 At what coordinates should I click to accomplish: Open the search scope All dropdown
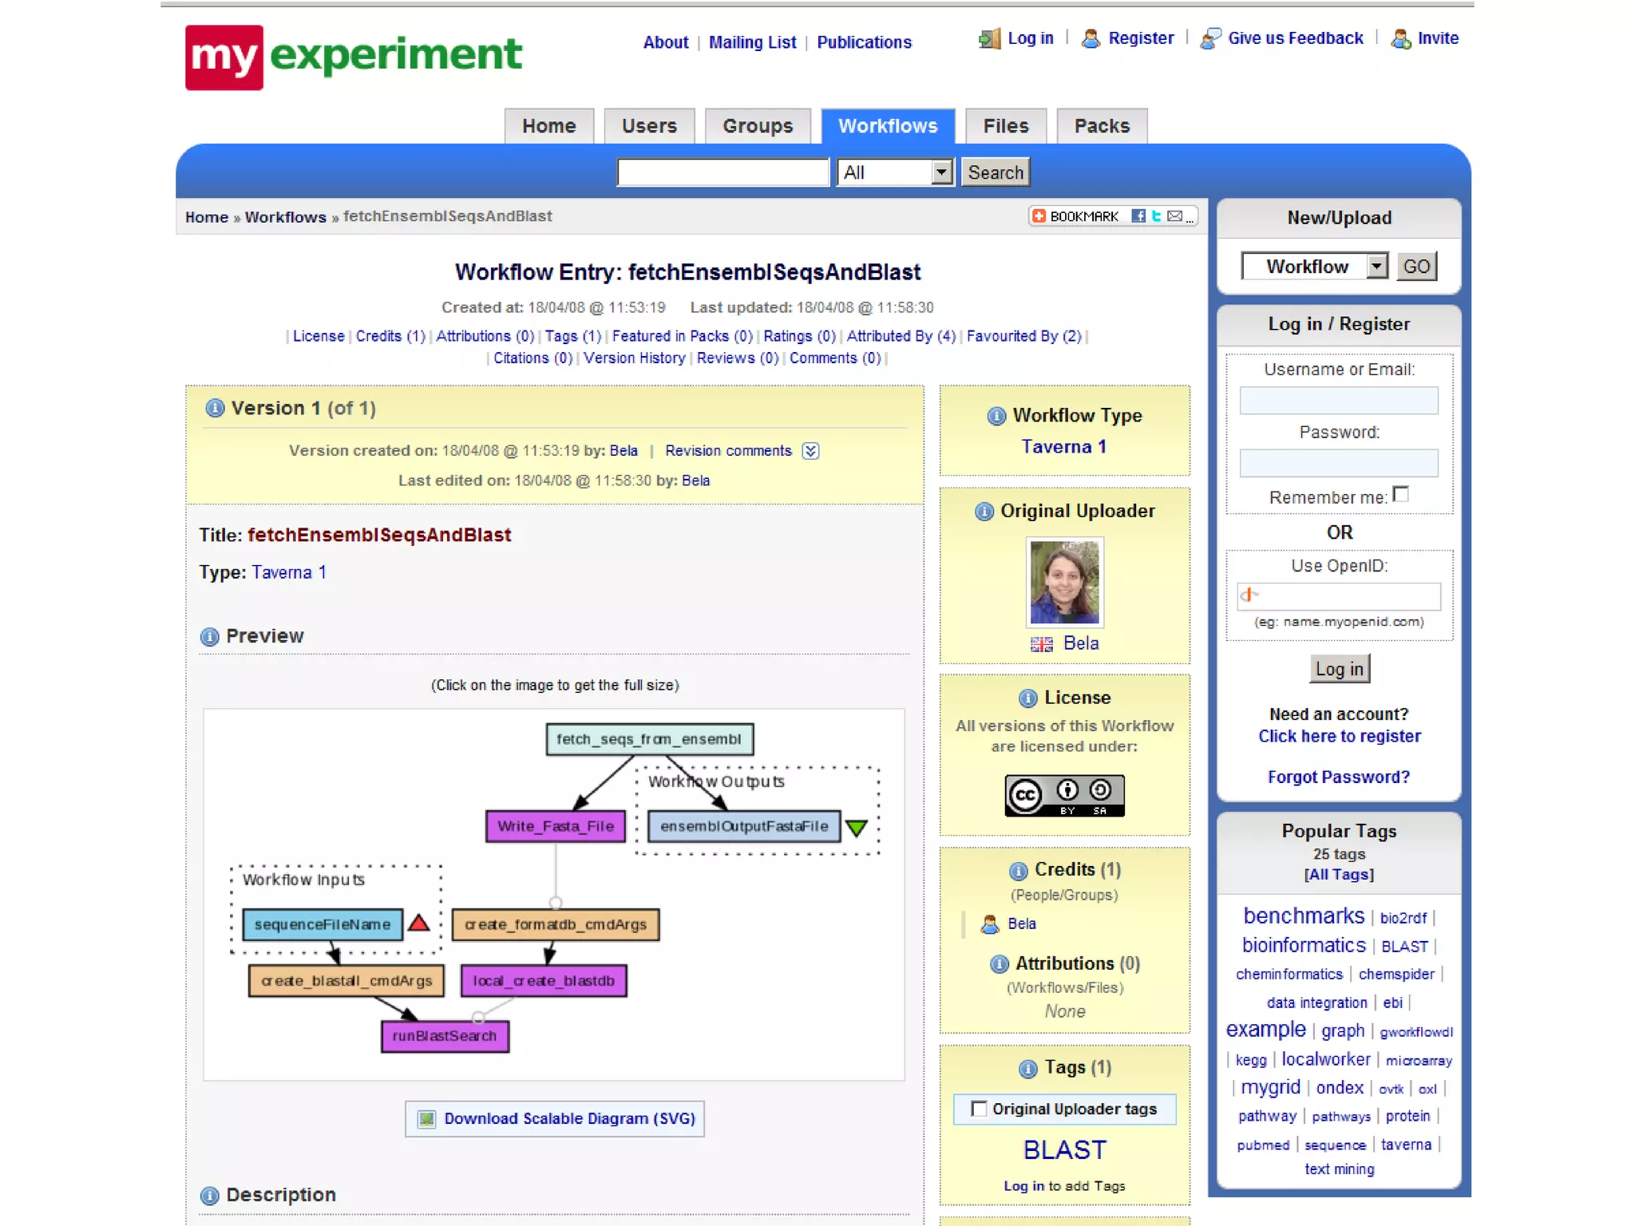[895, 172]
